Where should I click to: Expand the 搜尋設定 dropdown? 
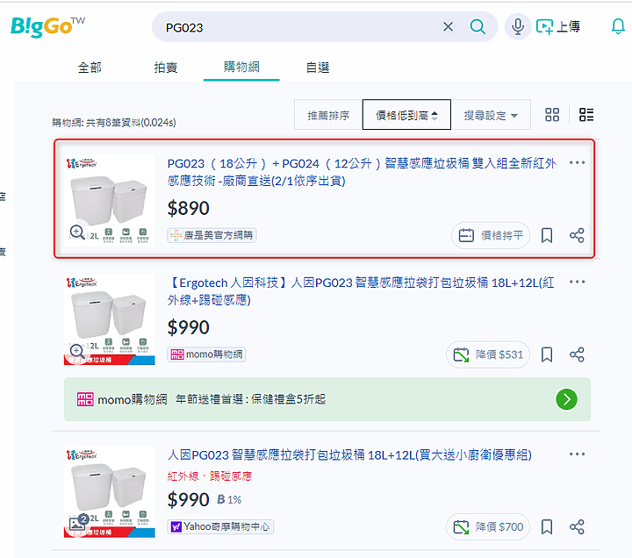[x=491, y=115]
